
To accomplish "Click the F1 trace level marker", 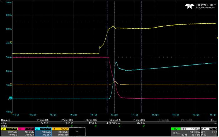I will [11, 84].
